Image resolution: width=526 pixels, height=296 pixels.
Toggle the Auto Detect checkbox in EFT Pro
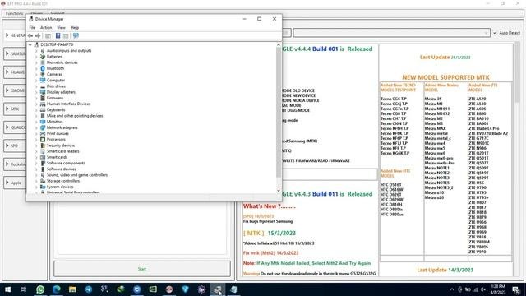click(495, 33)
